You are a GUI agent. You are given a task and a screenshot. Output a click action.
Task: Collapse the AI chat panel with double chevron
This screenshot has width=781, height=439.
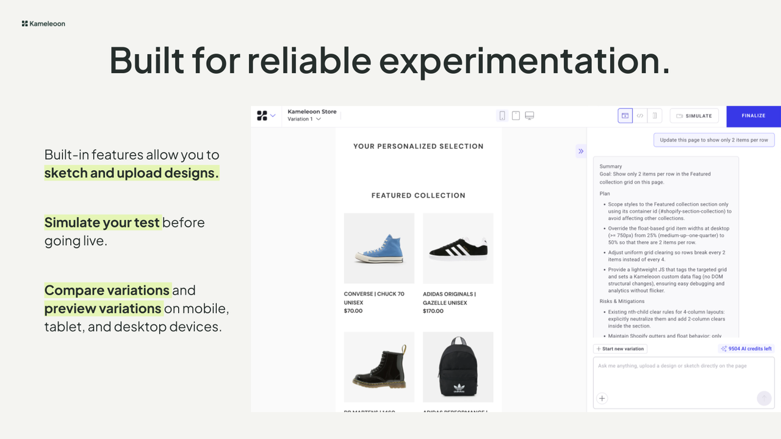(x=581, y=151)
